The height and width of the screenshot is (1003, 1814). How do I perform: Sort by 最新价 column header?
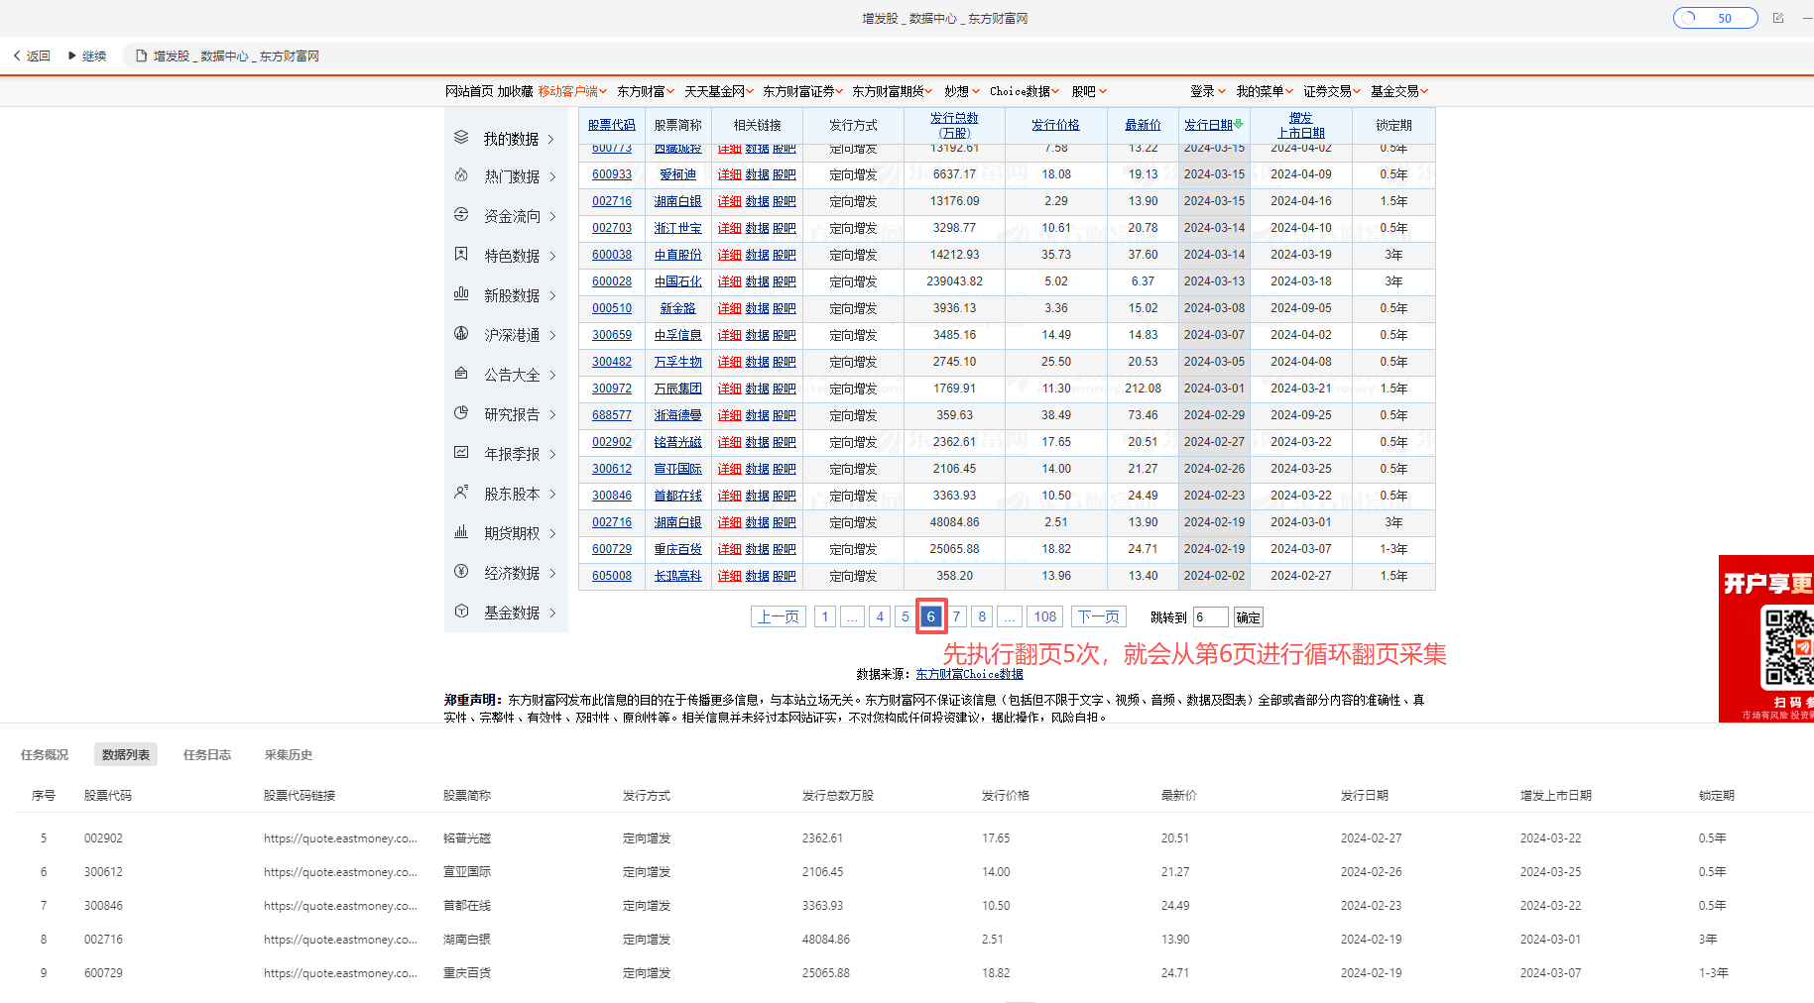click(x=1143, y=125)
